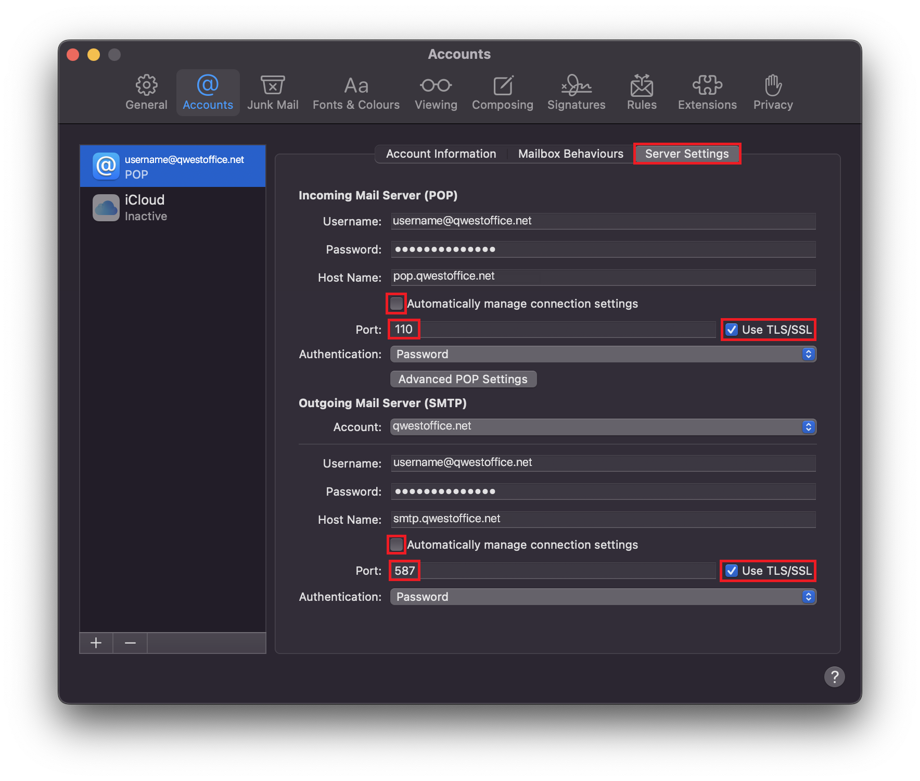Open Privacy preferences
Screen dimensions: 920x781
click(x=773, y=93)
